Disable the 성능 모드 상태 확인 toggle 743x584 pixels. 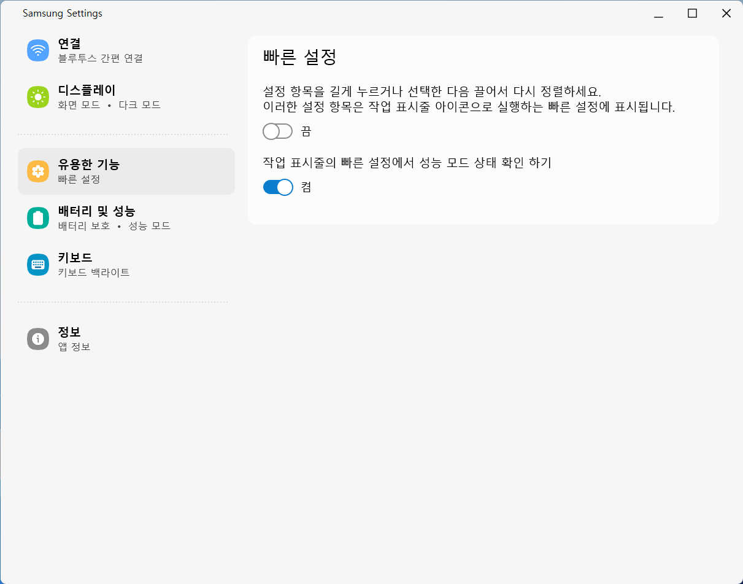[x=277, y=187]
